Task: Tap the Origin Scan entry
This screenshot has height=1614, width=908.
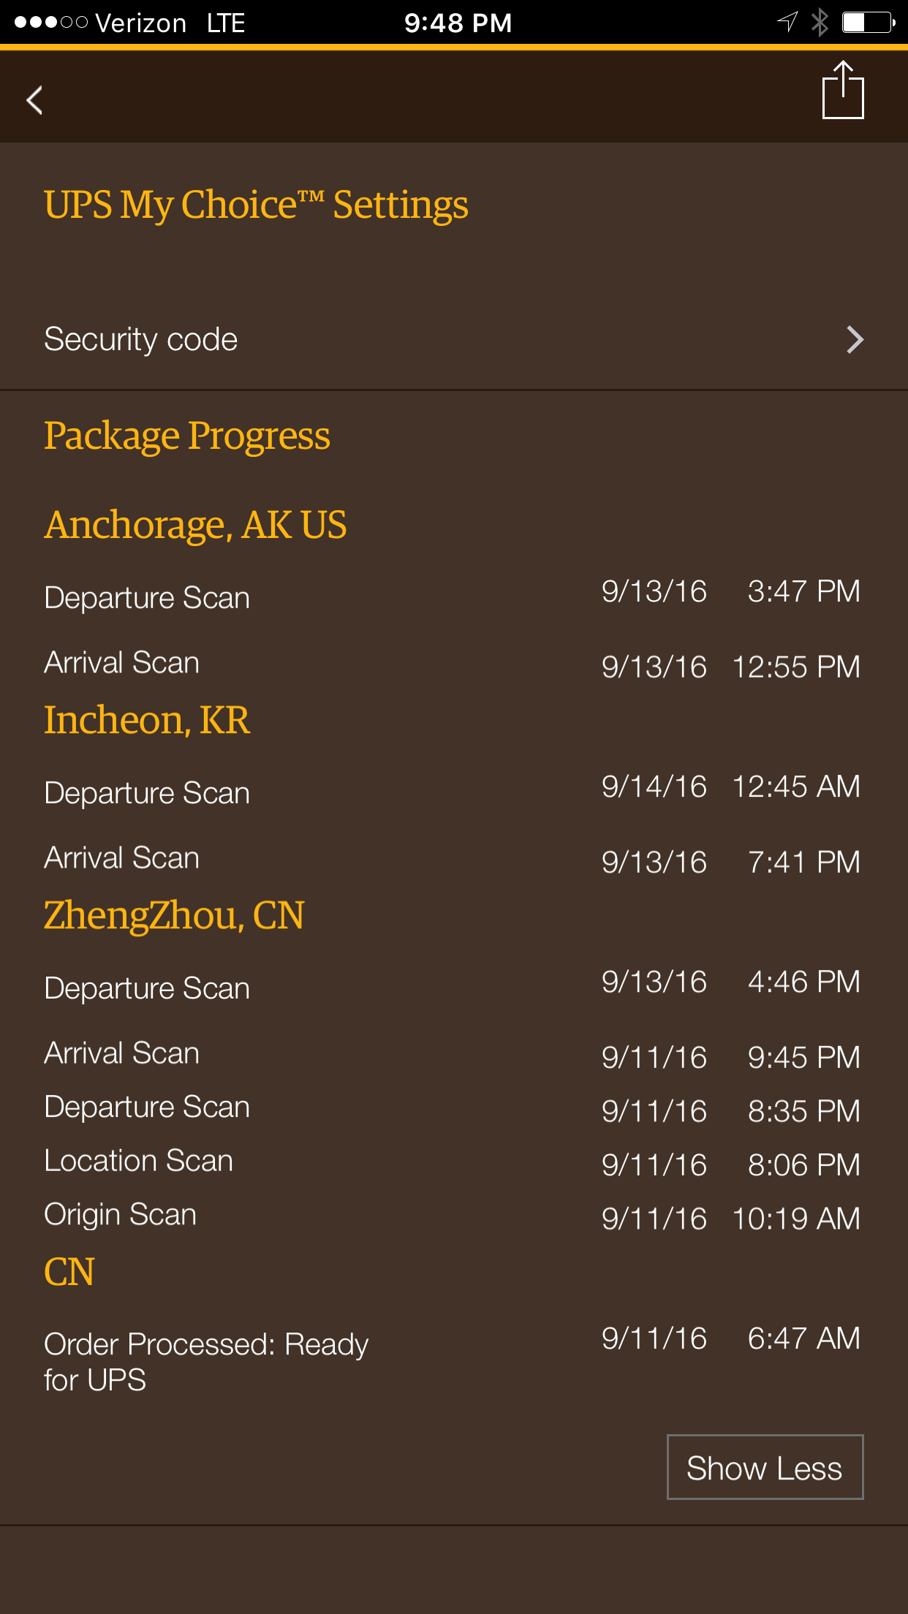Action: 453,1216
